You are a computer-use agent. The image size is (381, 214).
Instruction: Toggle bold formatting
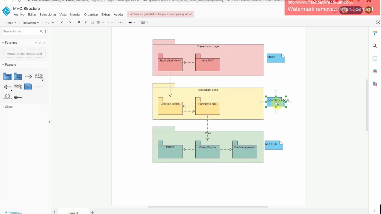[79, 22]
